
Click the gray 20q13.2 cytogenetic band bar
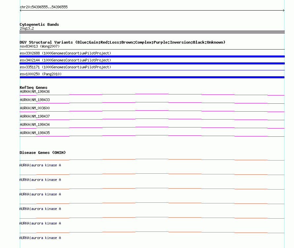coord(152,32)
